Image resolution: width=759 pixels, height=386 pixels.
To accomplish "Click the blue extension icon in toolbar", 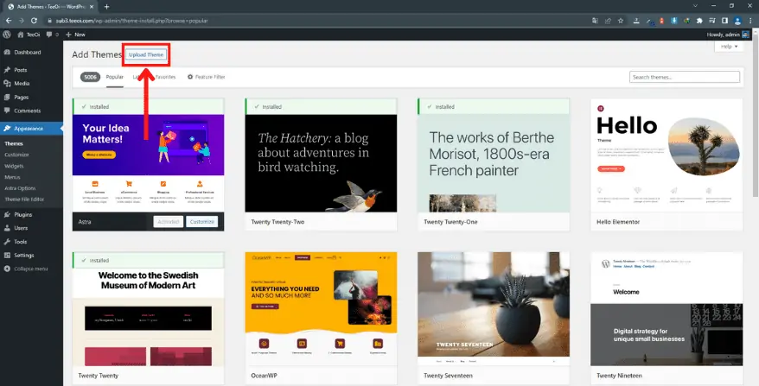I will click(x=674, y=21).
